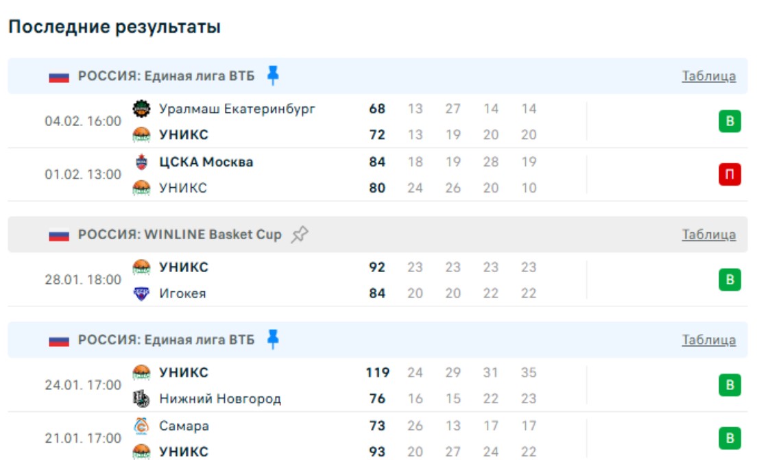Unpin the first Единая лига ВТБ league

(273, 75)
